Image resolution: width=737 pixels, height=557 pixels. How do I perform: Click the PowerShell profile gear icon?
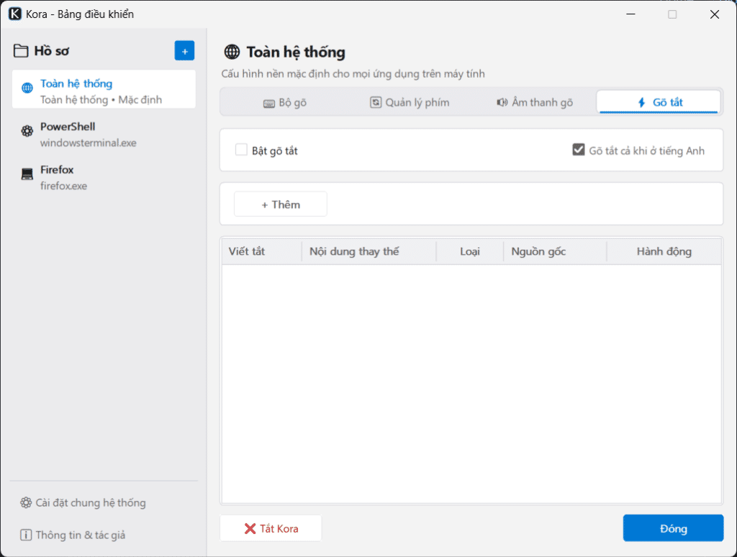[27, 131]
